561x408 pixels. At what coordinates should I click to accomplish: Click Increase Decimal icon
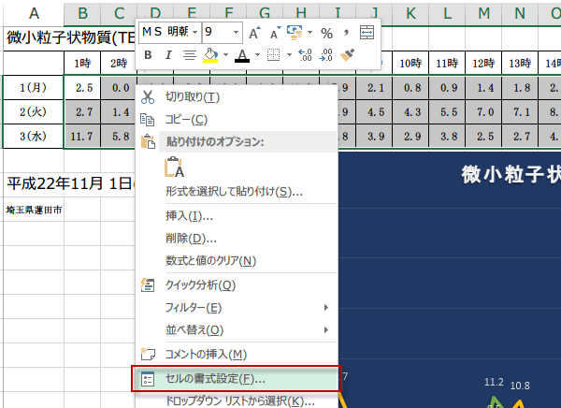[305, 55]
